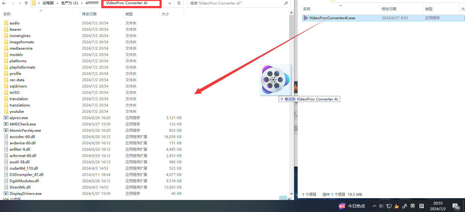The width and height of the screenshot is (465, 212).
Task: Switch to large thumbnails view icon
Action: pos(289,198)
